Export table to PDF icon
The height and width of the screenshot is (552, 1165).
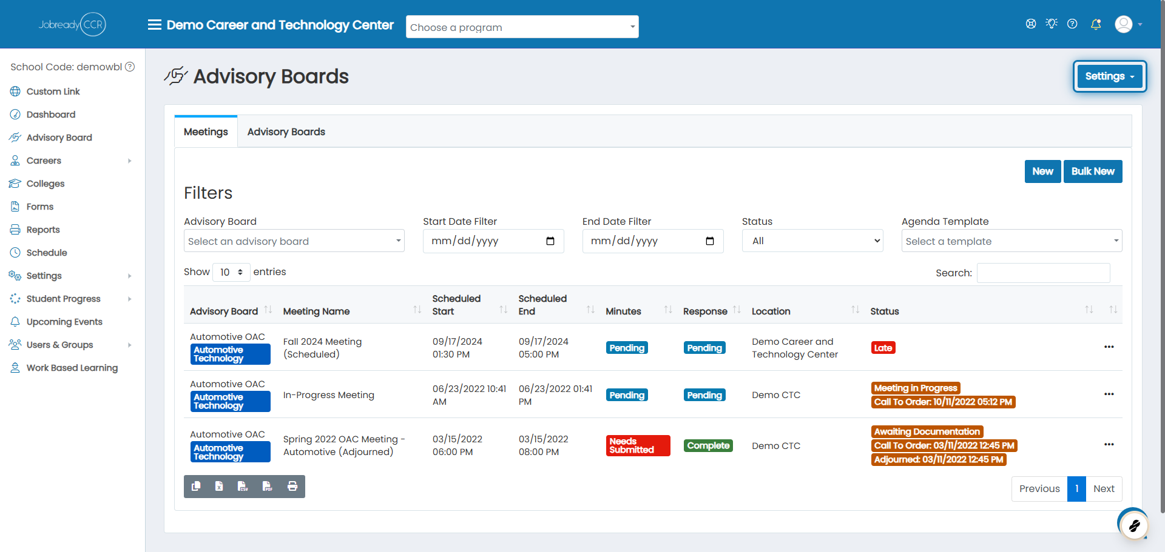coord(268,486)
